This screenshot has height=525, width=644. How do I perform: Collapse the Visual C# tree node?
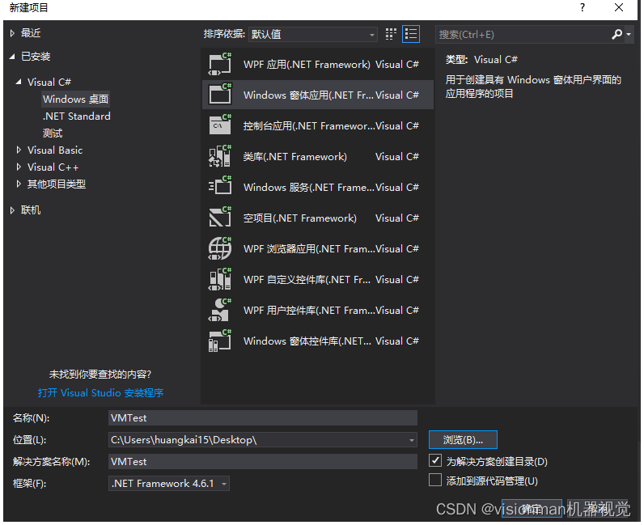click(19, 83)
